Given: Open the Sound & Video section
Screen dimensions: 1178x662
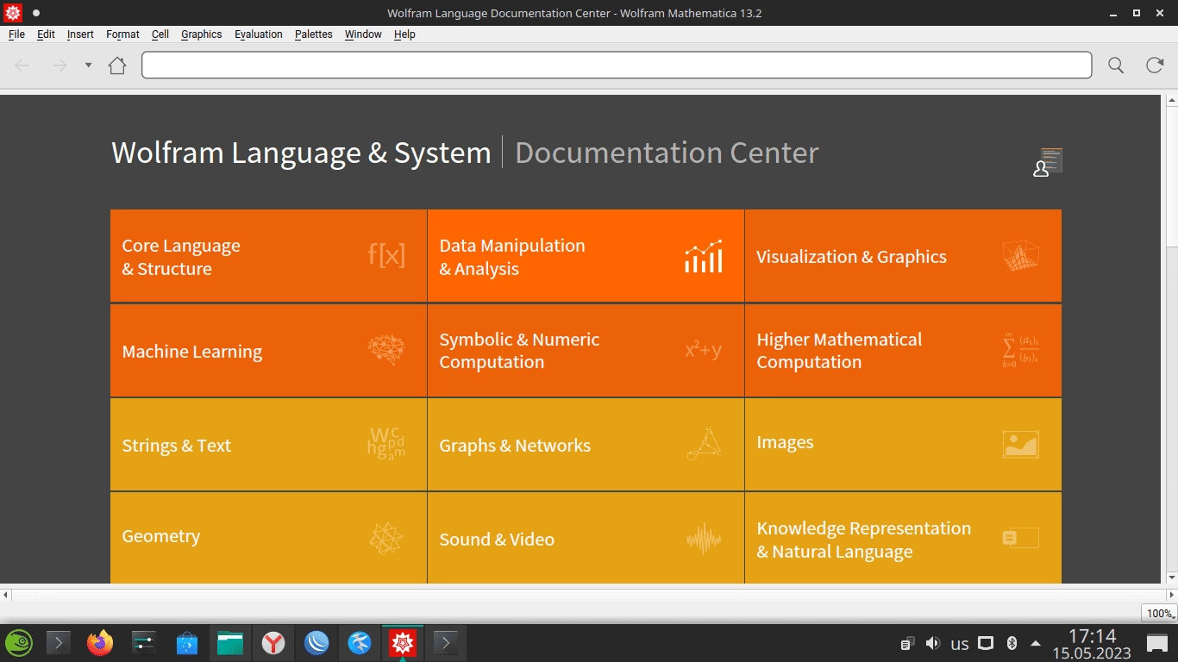Looking at the screenshot, I should (x=586, y=538).
